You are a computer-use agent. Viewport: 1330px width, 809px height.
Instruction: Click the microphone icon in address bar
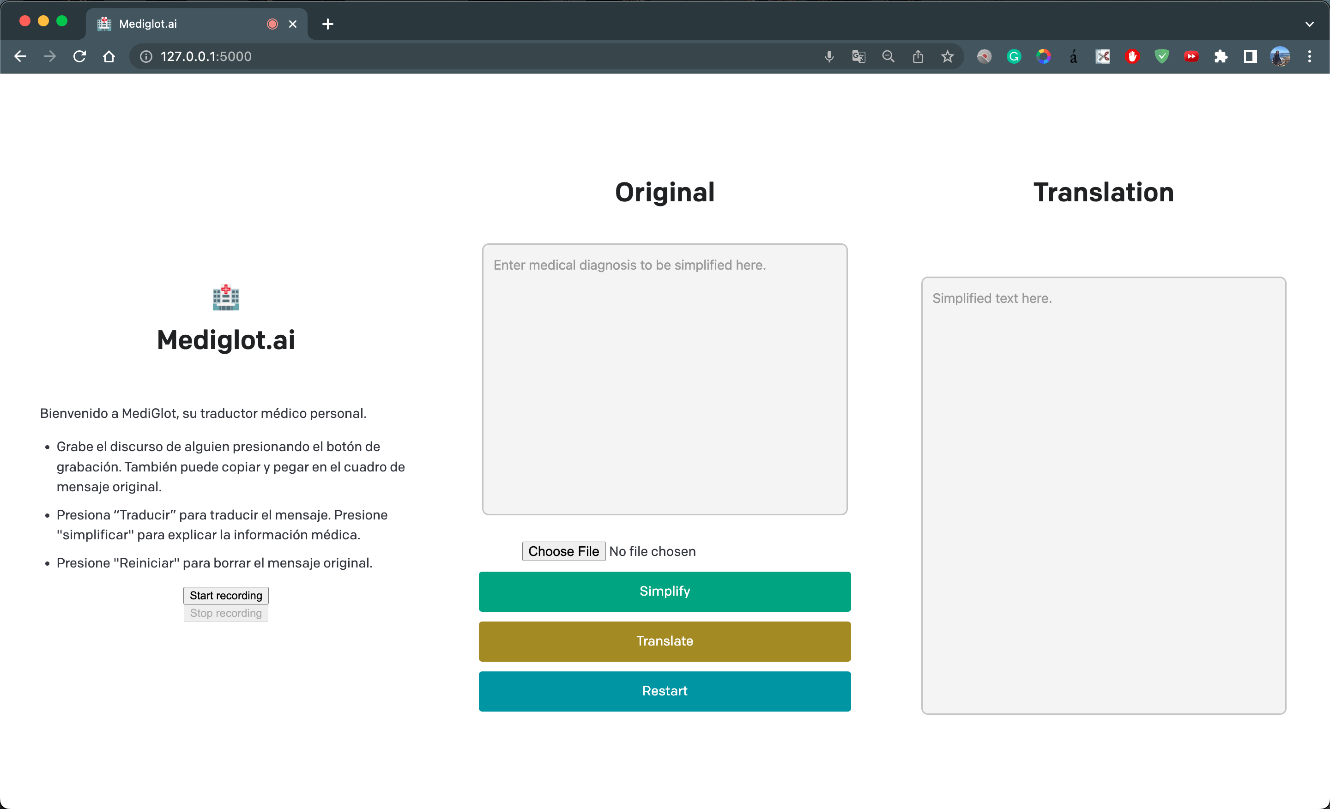pyautogui.click(x=829, y=56)
